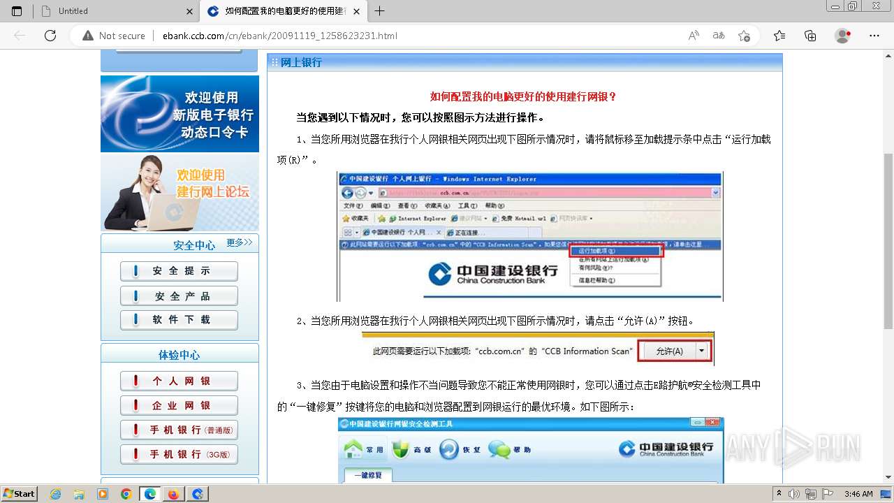
Task: Launch Firefox from taskbar
Action: click(173, 494)
